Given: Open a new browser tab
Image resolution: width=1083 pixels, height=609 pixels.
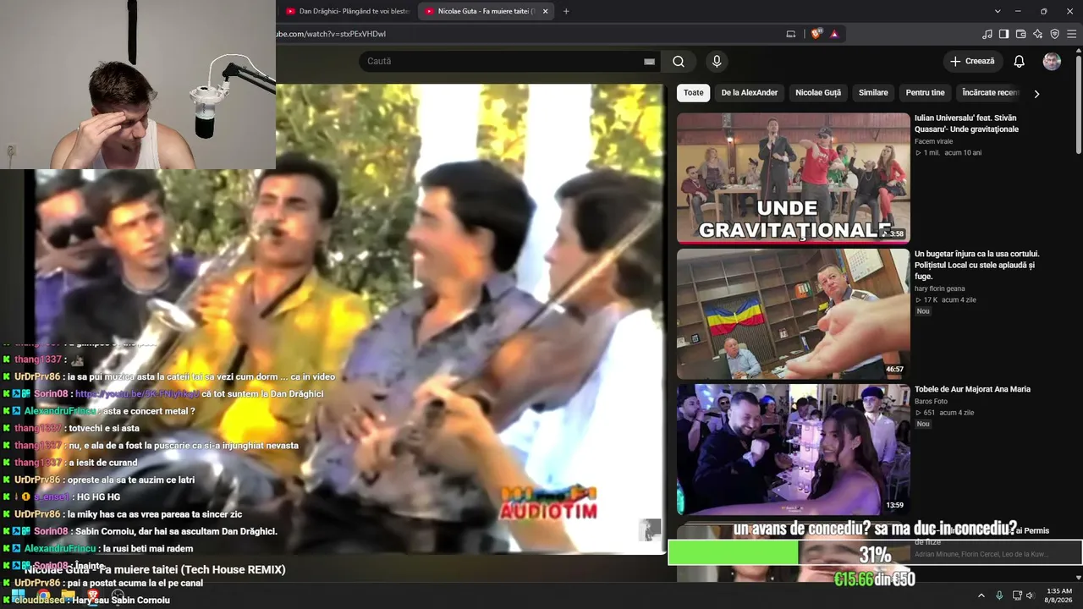Looking at the screenshot, I should [566, 11].
